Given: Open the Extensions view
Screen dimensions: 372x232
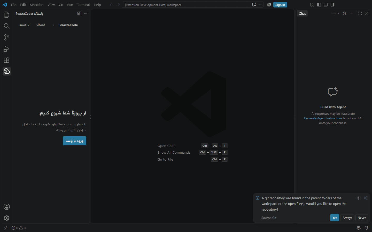Looking at the screenshot, I should (x=7, y=60).
